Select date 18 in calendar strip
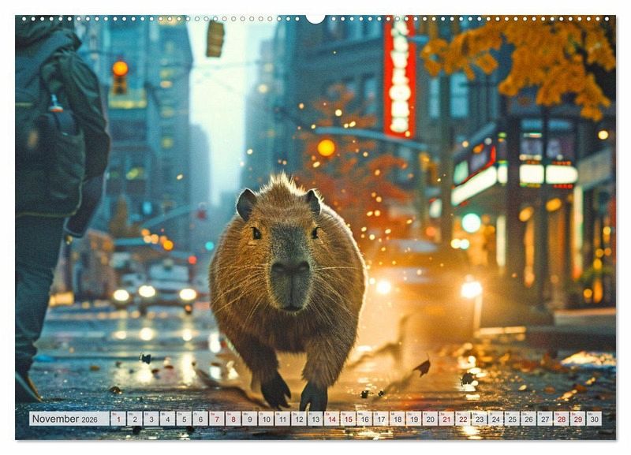The width and height of the screenshot is (631, 455). click(x=398, y=419)
